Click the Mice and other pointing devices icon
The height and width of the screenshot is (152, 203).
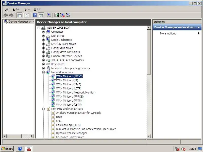point(48,68)
